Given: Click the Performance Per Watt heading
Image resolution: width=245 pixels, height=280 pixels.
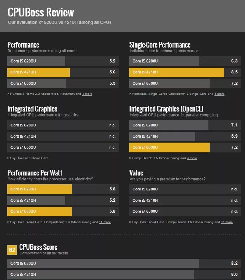Looking at the screenshot, I should (35, 173).
